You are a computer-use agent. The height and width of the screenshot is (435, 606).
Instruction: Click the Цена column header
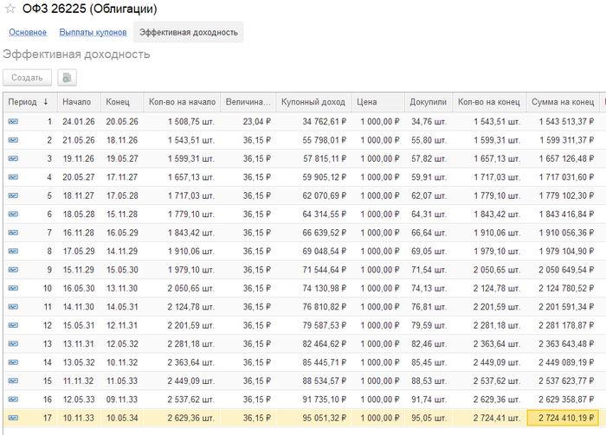coord(368,101)
